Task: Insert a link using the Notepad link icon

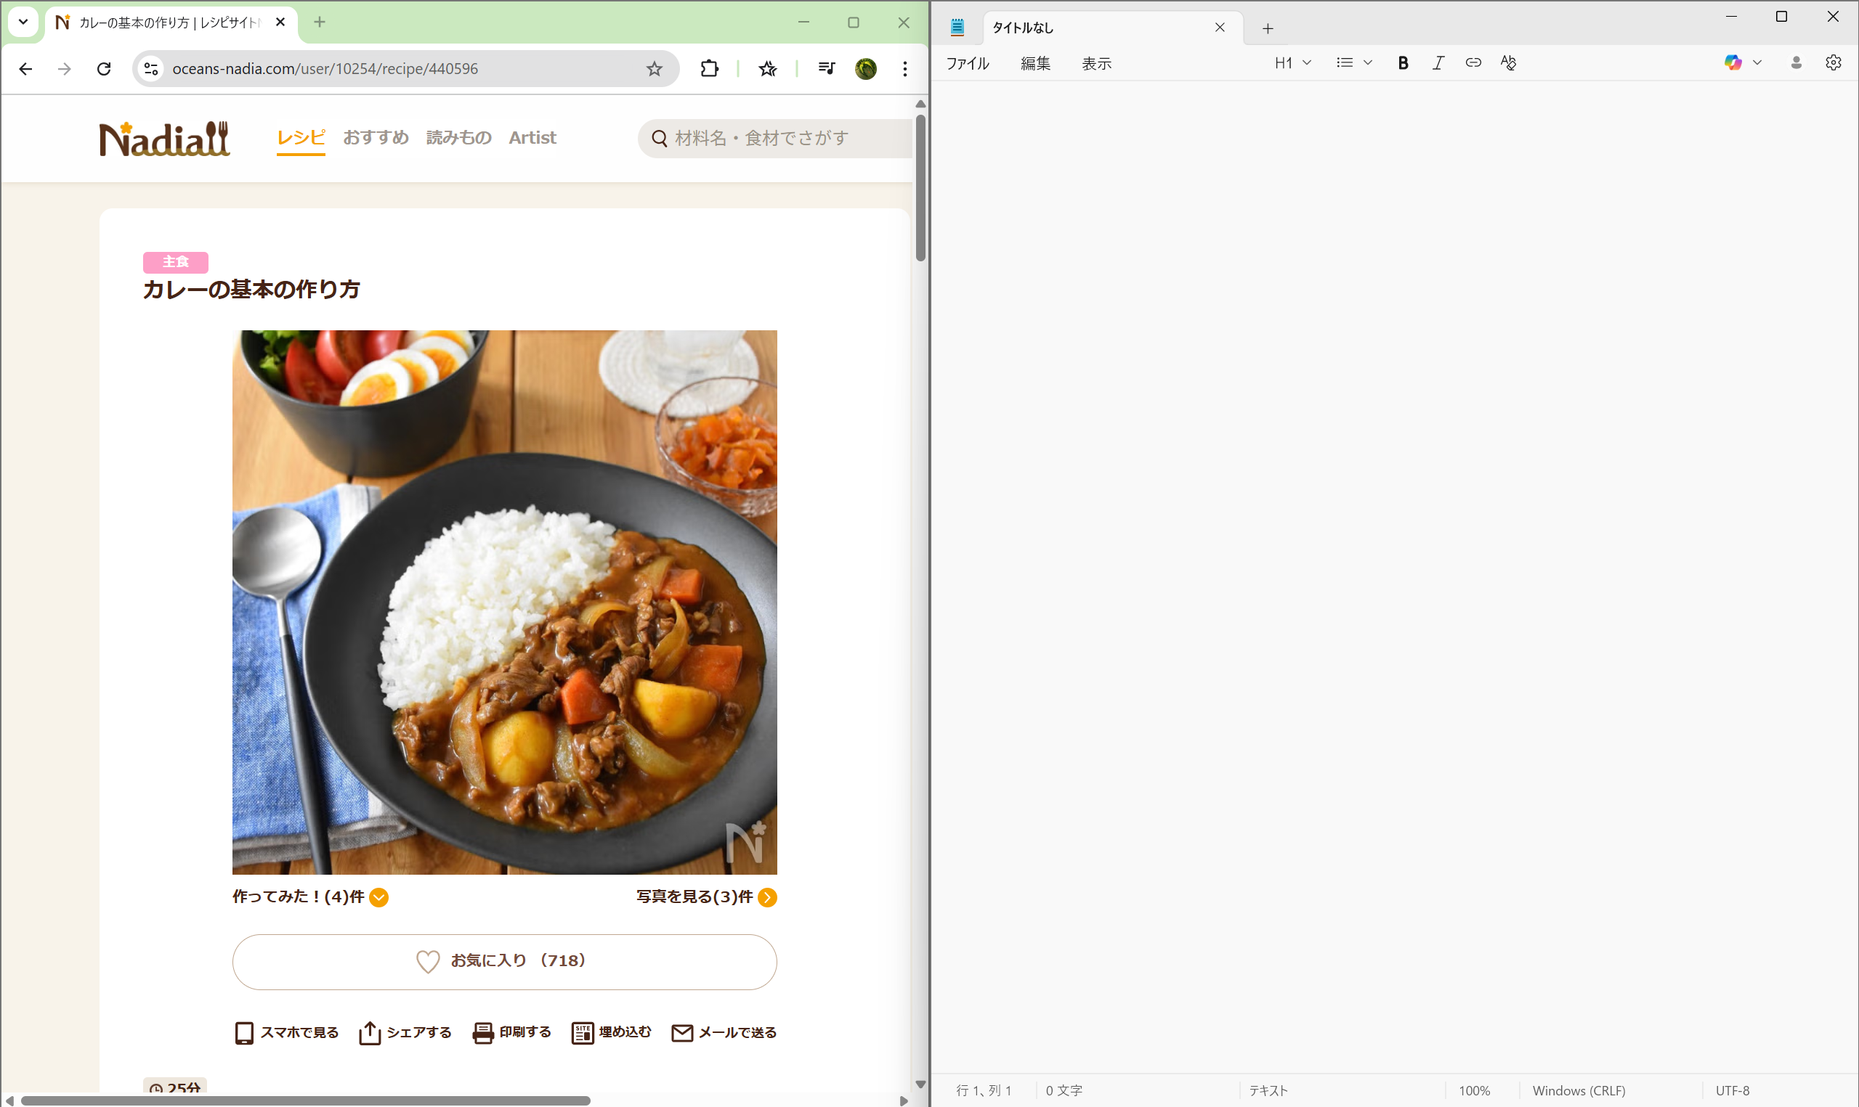Action: point(1473,63)
